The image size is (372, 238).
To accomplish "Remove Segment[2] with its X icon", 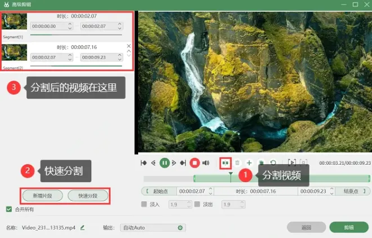I will click(x=129, y=46).
